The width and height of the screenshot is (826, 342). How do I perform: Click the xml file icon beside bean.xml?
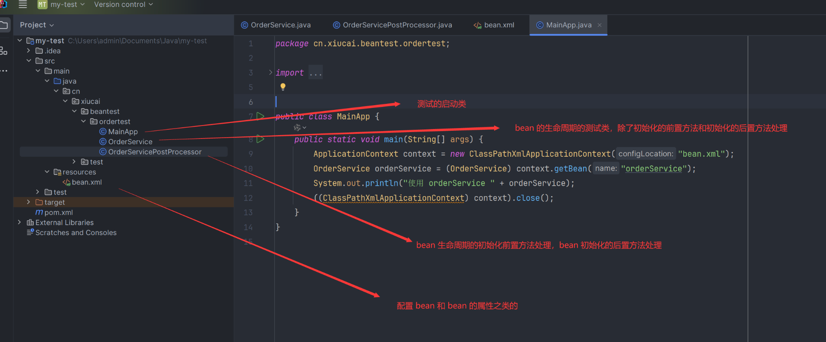click(x=66, y=182)
